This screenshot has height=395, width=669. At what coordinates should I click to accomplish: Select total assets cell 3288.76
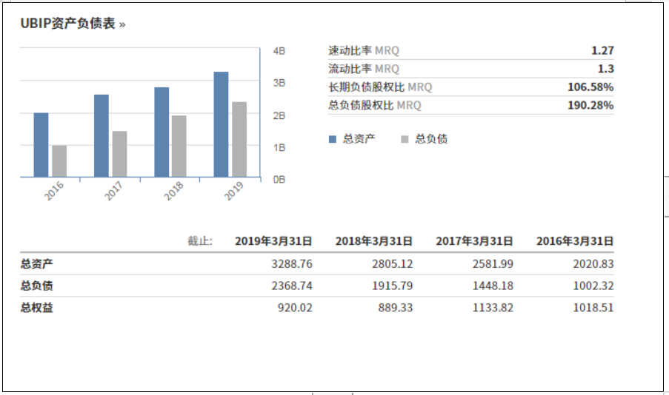(292, 264)
